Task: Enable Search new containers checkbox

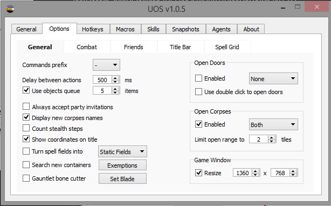Action: point(26,164)
